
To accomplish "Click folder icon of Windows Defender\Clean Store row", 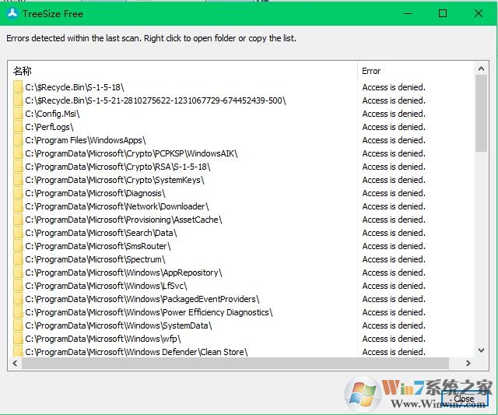I will pos(18,351).
